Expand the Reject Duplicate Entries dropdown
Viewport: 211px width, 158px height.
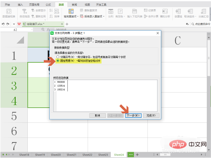pyautogui.click(x=104, y=16)
